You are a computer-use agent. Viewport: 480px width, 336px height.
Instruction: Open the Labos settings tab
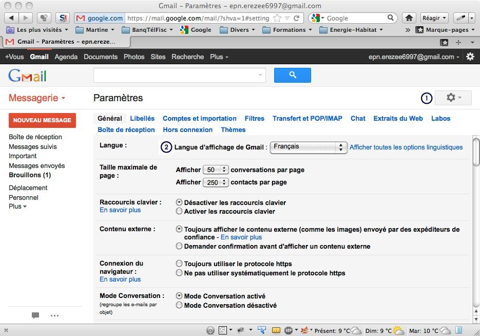(x=440, y=119)
